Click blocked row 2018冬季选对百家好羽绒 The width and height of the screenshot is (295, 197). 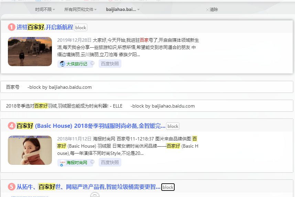(x=147, y=106)
